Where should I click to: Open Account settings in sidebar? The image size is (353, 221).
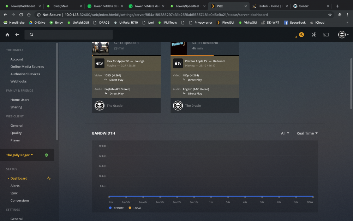tap(17, 59)
